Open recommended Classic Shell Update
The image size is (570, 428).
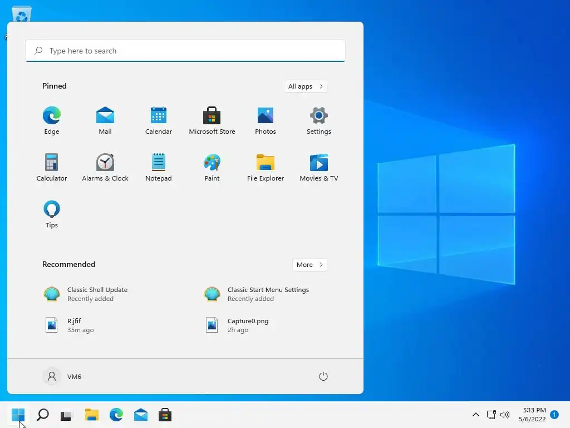pos(85,294)
